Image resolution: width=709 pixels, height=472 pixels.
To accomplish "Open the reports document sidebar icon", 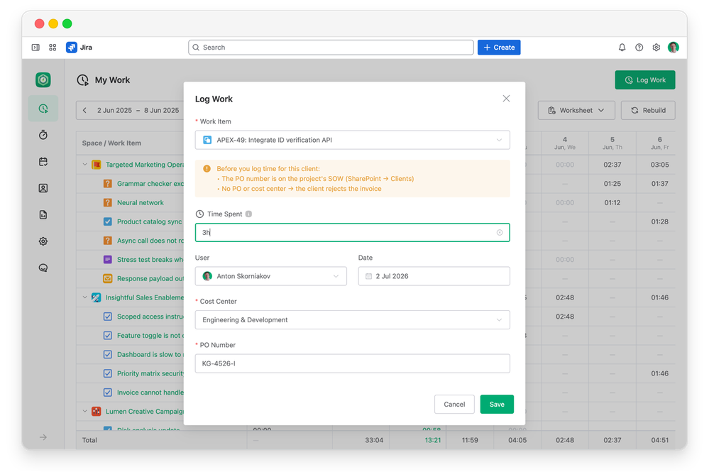I will tap(43, 215).
